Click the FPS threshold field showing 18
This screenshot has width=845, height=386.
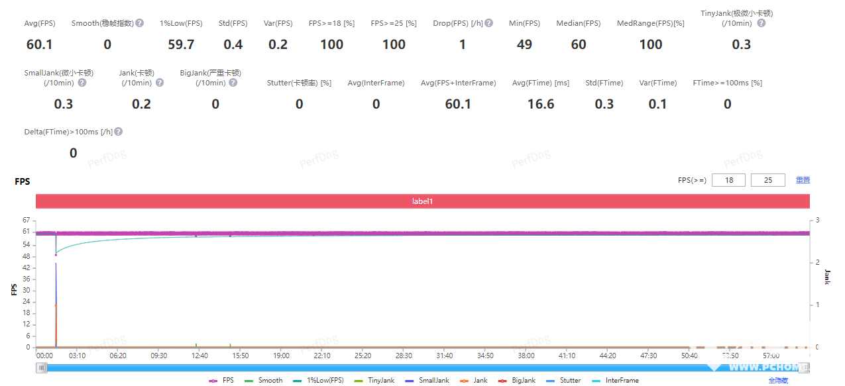coord(728,180)
